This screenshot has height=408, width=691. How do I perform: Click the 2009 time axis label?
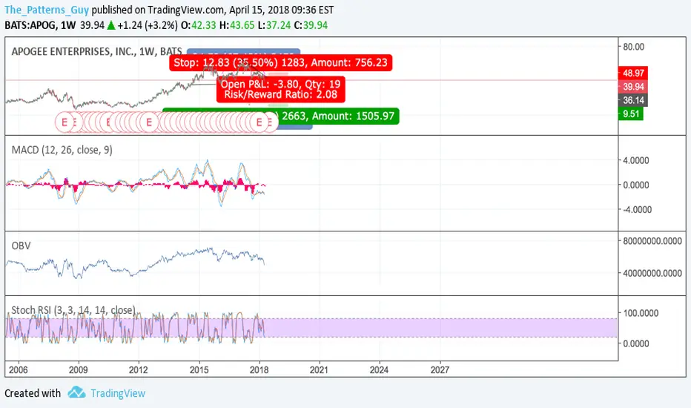78,369
